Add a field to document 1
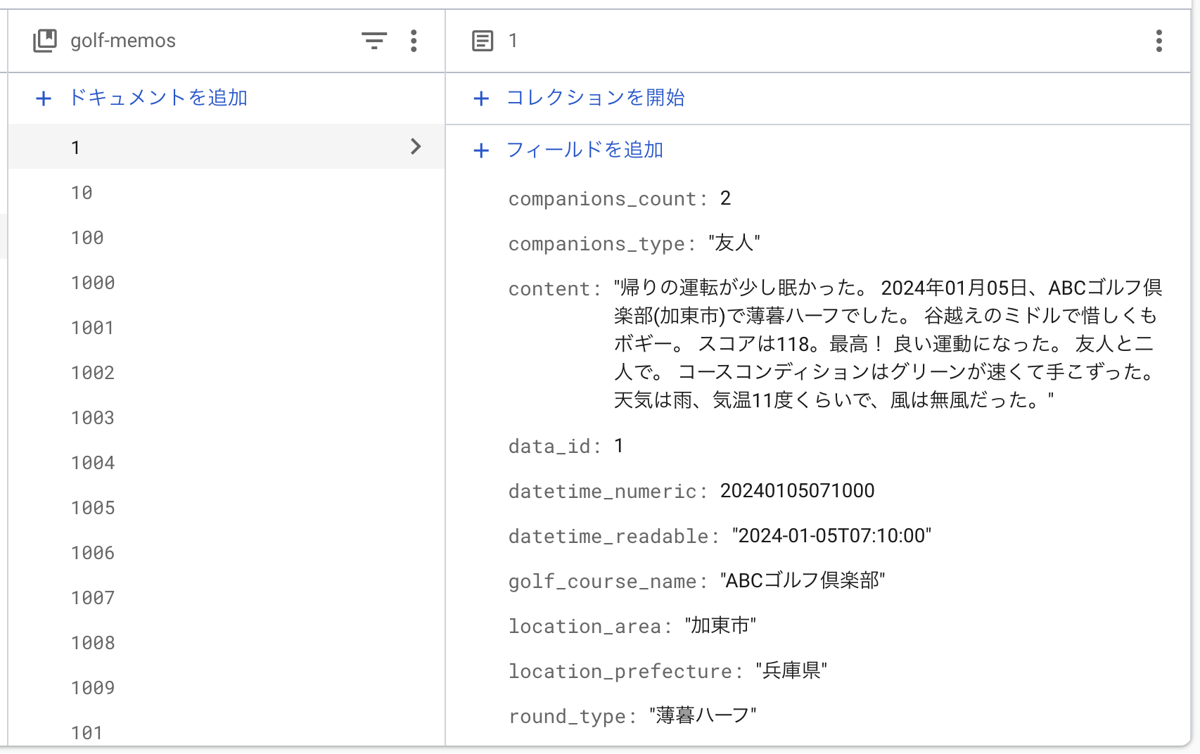Viewport: 1200px width, 754px height. (585, 150)
